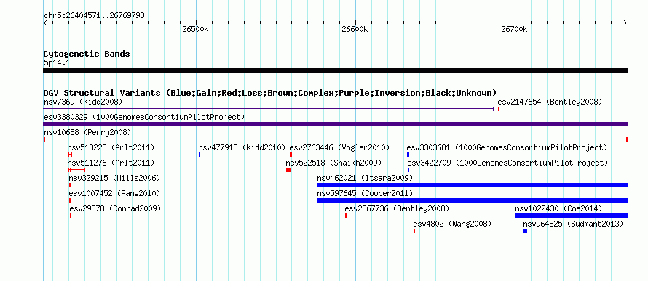Viewport: 648px width, 281px height.
Task: Select esv2367736 (Bentley2008) label
Action: (x=397, y=209)
